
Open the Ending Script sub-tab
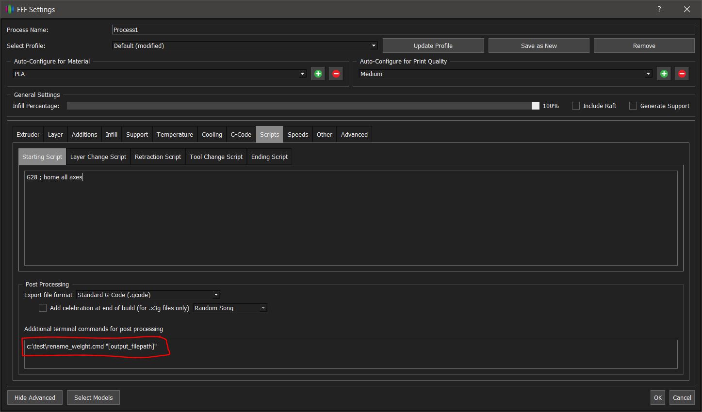[x=269, y=157]
